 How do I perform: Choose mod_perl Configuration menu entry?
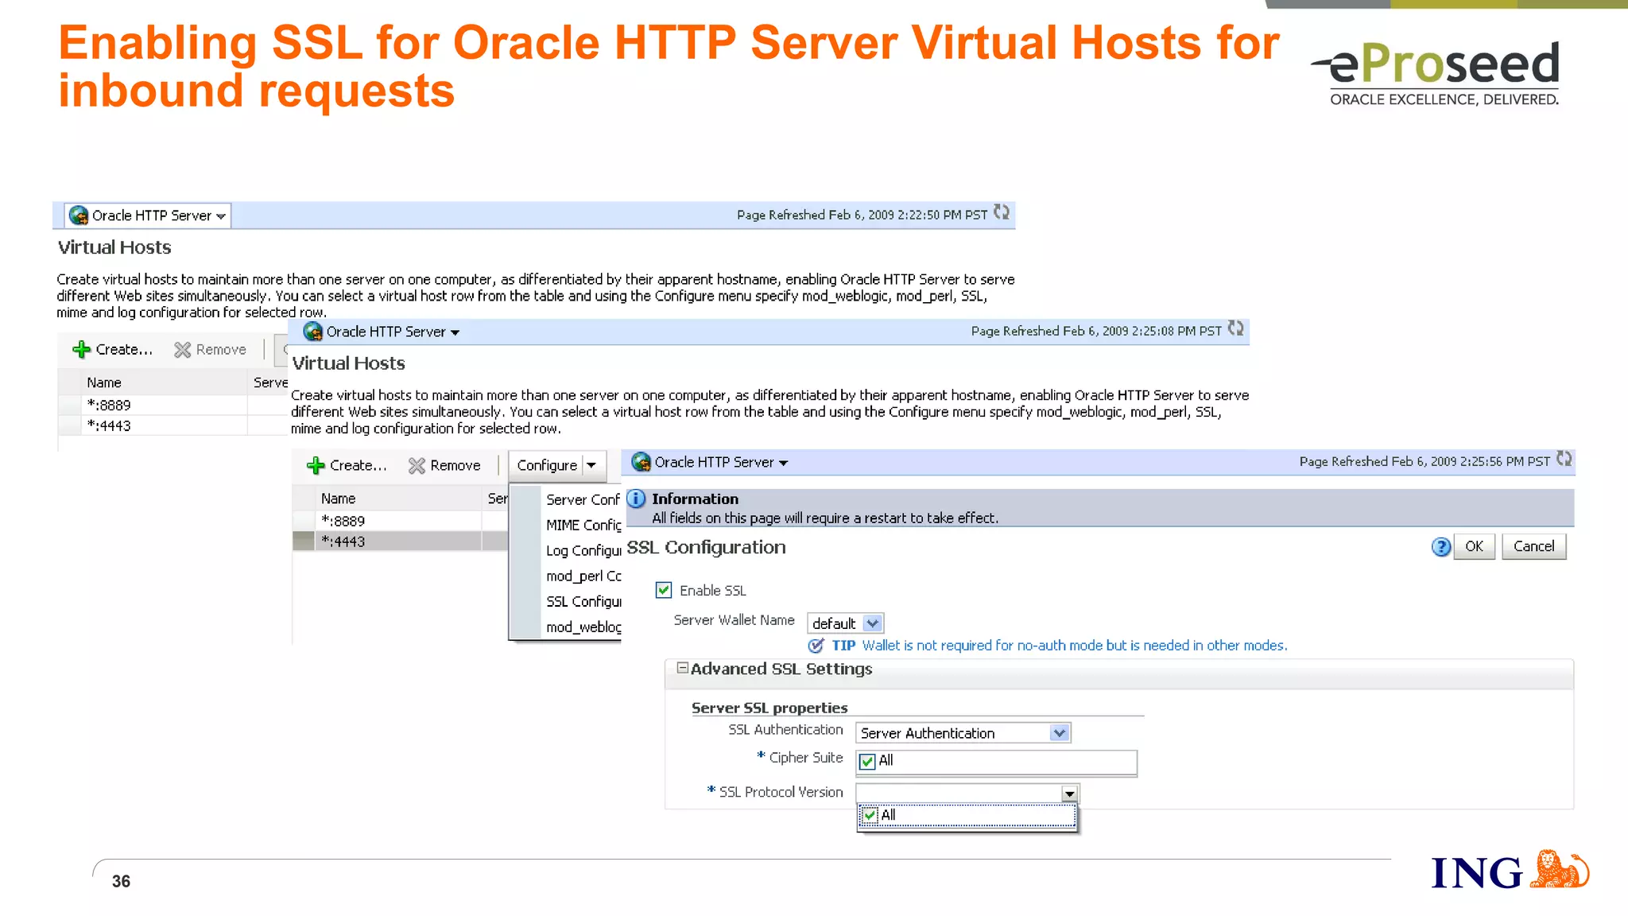pyautogui.click(x=583, y=576)
